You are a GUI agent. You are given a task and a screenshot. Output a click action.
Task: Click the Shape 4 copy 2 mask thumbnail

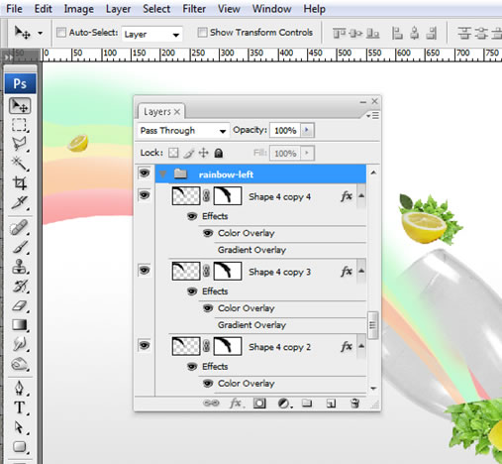tap(227, 347)
